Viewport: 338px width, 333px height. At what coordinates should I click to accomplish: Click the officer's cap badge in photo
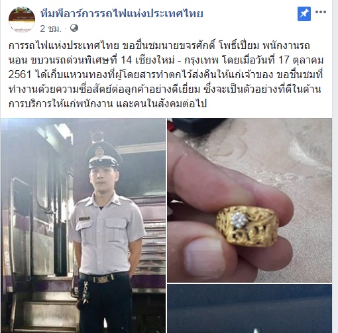[99, 152]
